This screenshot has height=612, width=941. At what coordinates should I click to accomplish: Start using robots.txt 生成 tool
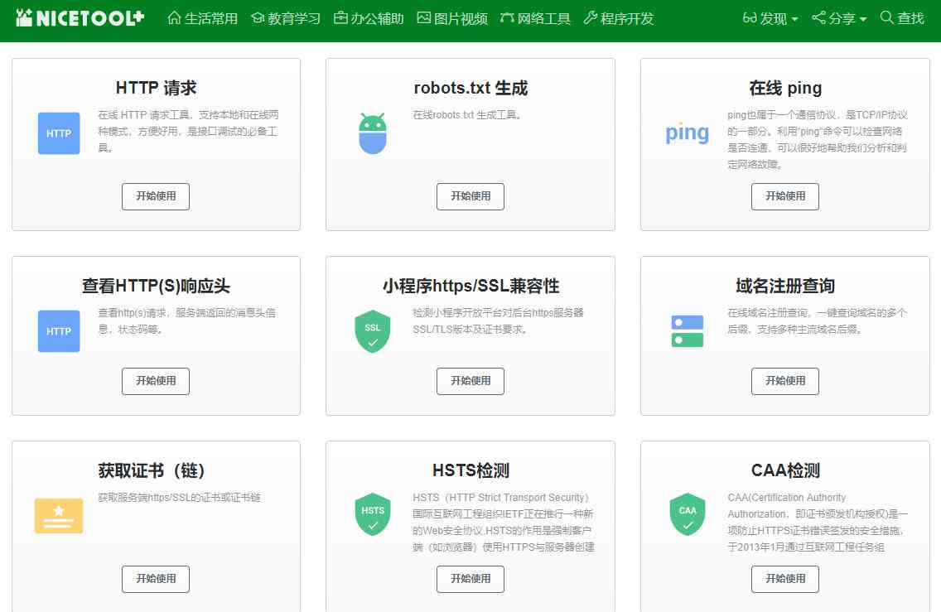(x=470, y=196)
